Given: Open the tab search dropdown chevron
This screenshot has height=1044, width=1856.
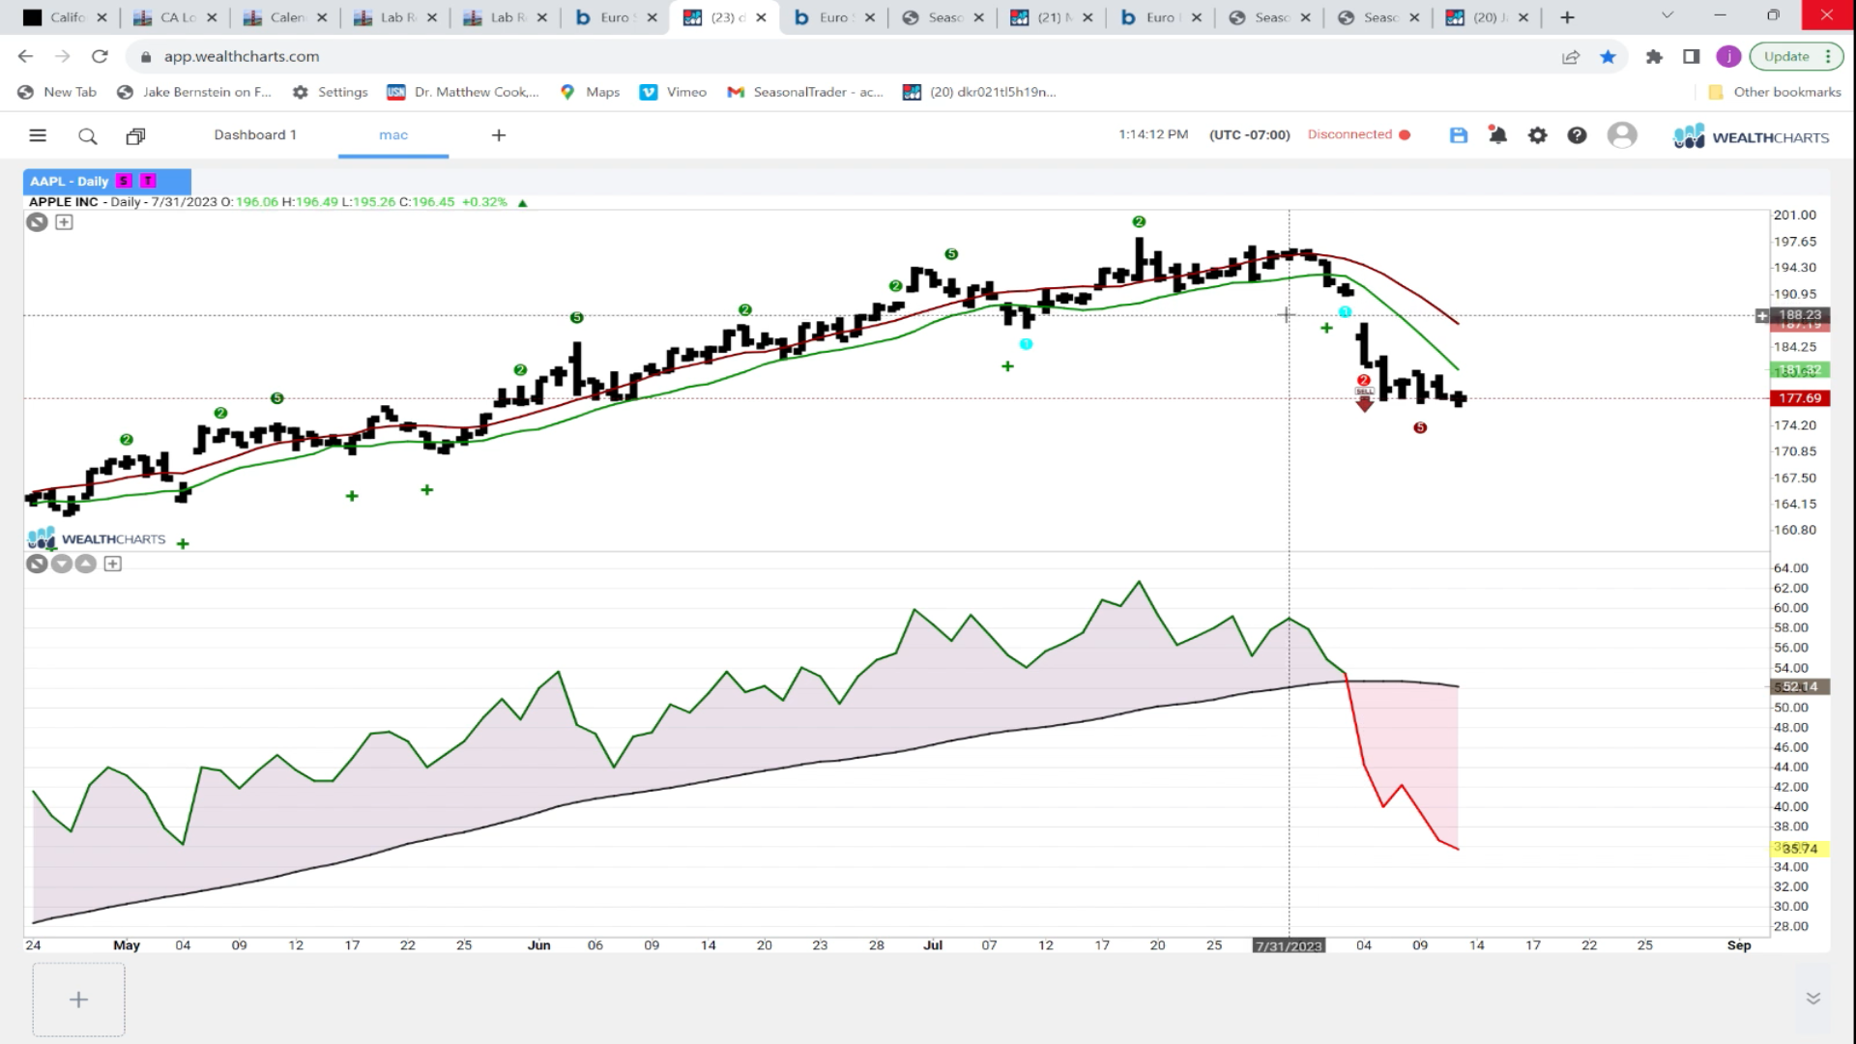Looking at the screenshot, I should 1667,16.
